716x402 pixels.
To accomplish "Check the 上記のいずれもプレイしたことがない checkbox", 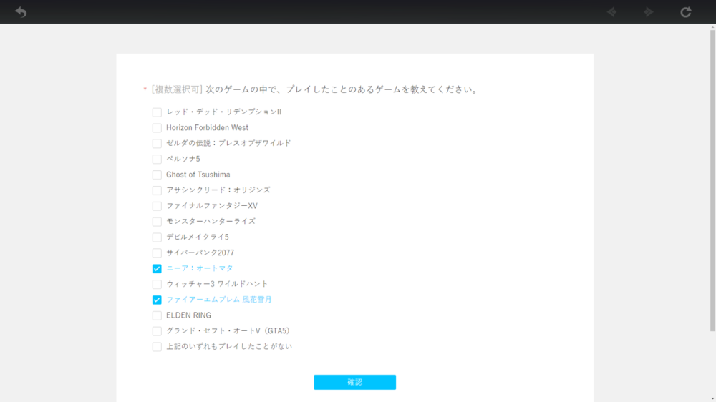I will [157, 347].
